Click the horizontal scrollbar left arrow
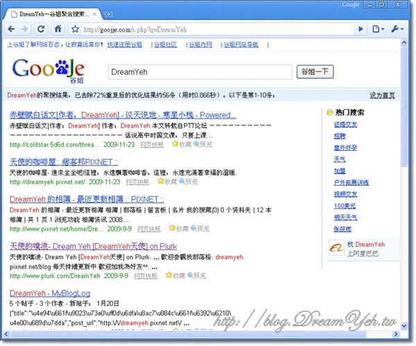 click(x=6, y=333)
